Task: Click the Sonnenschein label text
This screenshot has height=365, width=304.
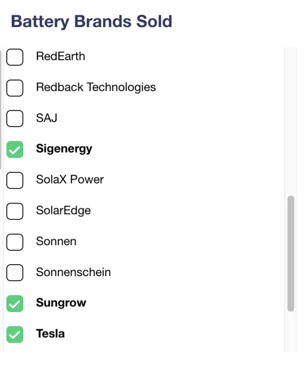Action: point(73,273)
